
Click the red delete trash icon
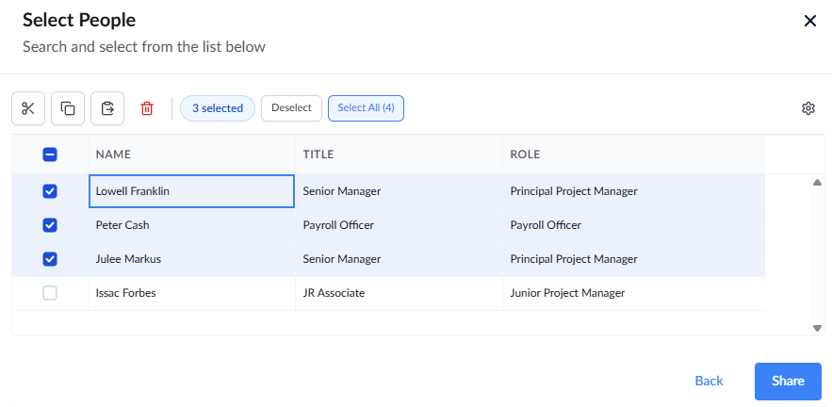tap(147, 108)
